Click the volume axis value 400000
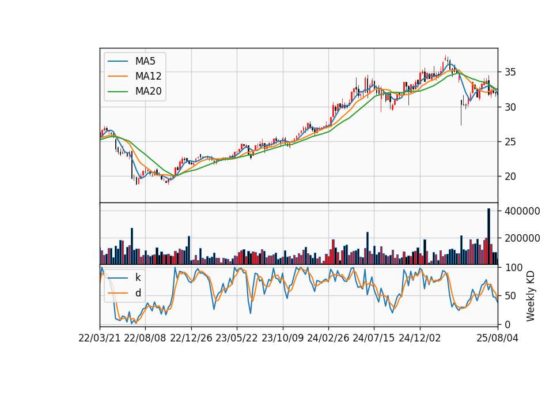Image resolution: width=553 pixels, height=398 pixels. [x=522, y=211]
